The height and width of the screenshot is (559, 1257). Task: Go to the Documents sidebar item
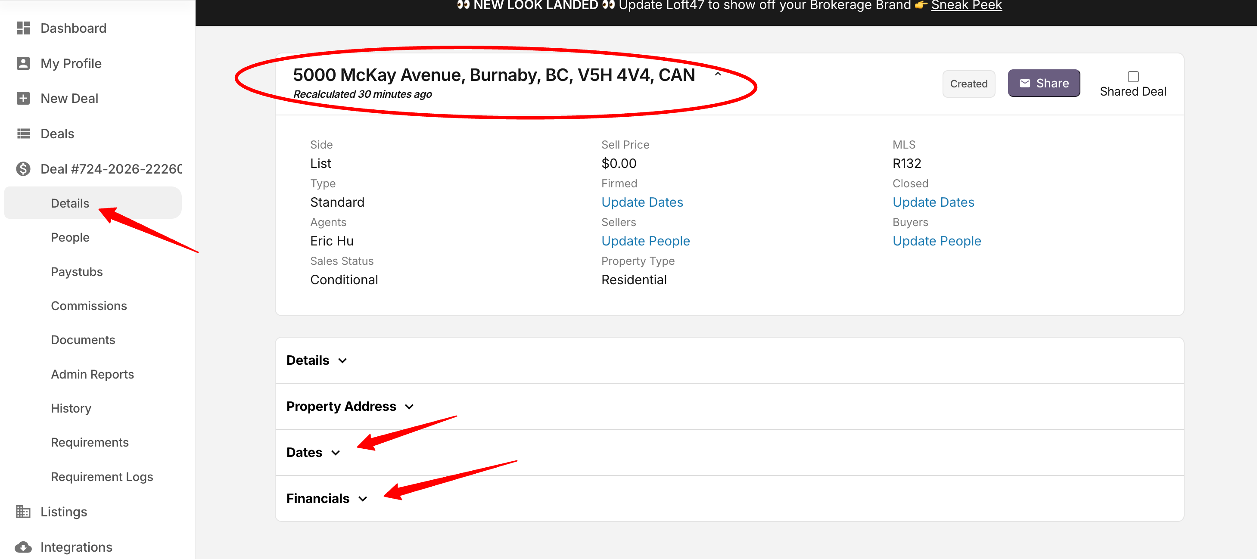click(83, 340)
